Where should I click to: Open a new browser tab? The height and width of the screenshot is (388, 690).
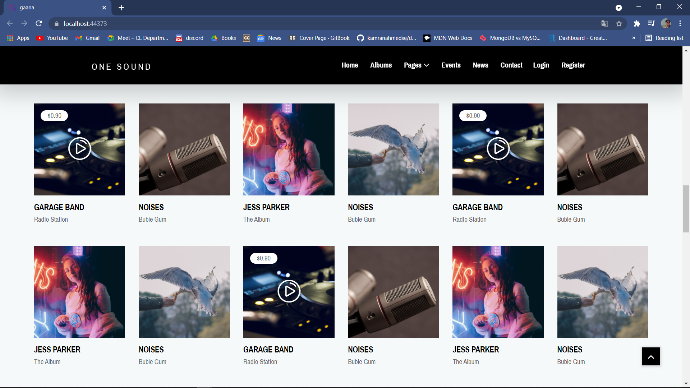(121, 8)
